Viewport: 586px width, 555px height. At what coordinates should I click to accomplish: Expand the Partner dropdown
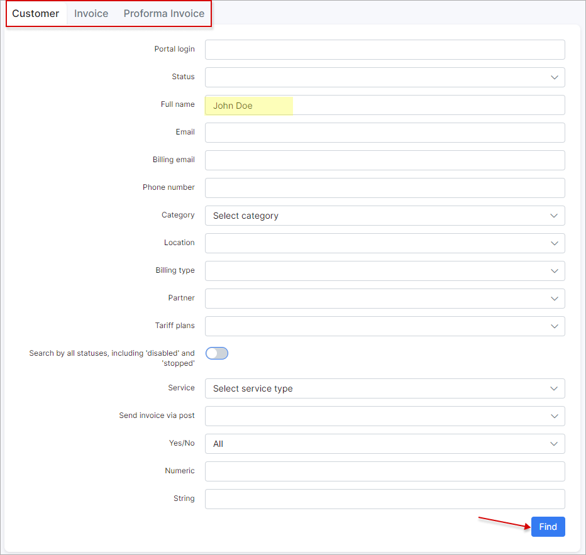385,299
